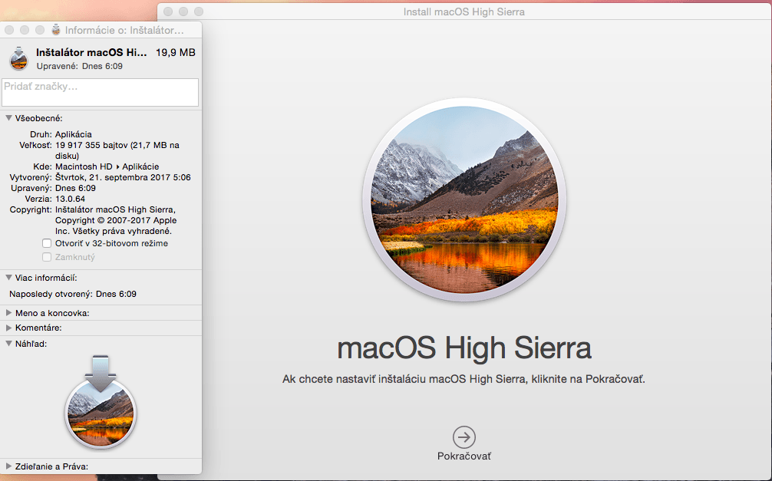Click the Ak chcete nastaviť inštaláciu instruction text
This screenshot has width=772, height=481.
[x=464, y=379]
